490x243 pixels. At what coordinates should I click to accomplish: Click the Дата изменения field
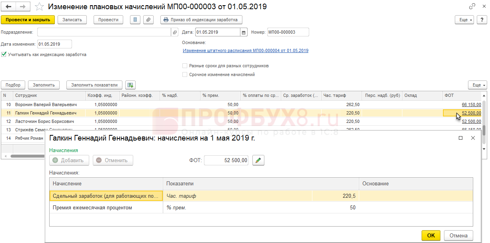[54, 44]
